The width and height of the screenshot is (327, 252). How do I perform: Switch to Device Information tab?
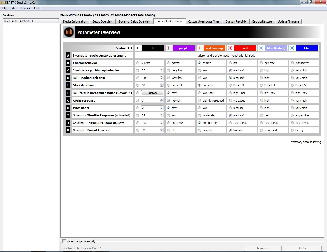point(75,21)
